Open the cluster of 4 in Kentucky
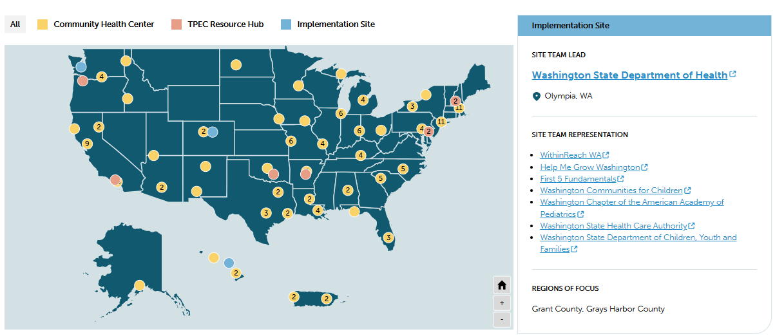 click(361, 155)
